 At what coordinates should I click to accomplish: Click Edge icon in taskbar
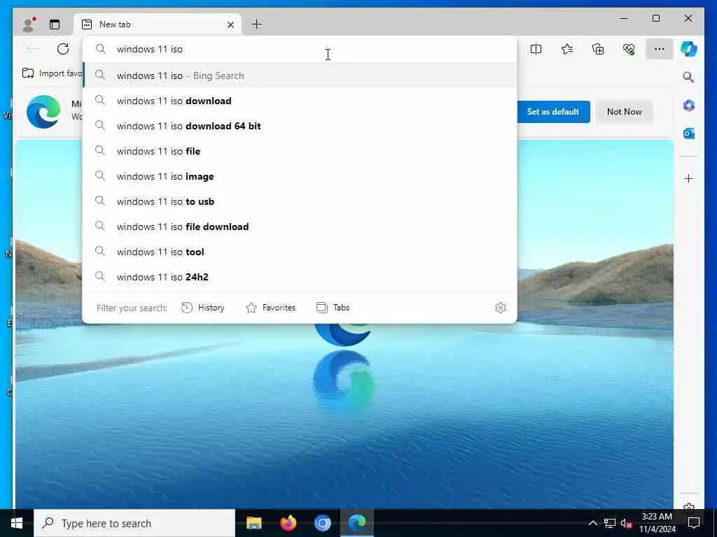(357, 523)
